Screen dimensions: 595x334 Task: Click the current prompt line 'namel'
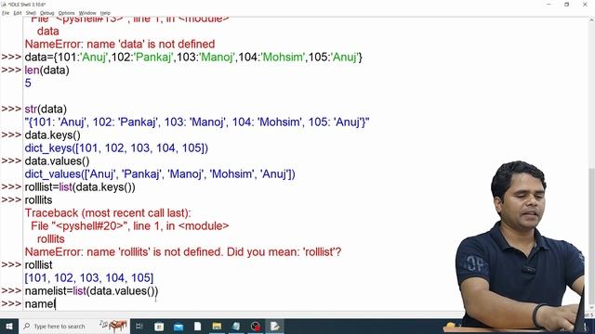[40, 303]
